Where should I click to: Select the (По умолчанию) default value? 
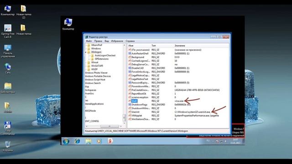pyautogui.click(x=141, y=50)
